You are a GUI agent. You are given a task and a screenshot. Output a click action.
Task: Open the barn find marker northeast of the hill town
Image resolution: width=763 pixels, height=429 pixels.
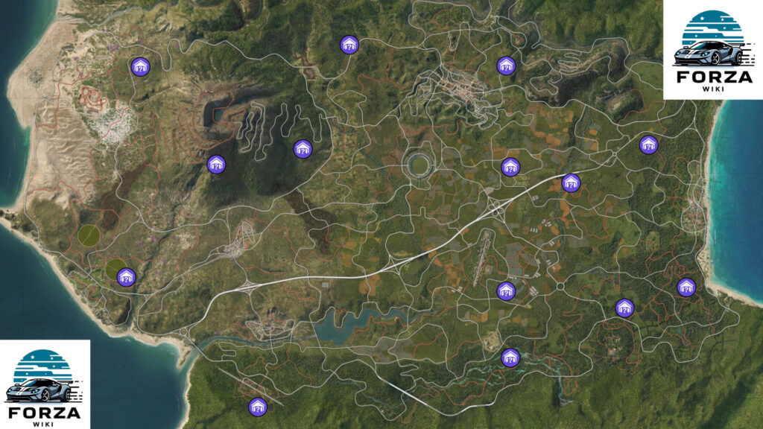pyautogui.click(x=506, y=66)
